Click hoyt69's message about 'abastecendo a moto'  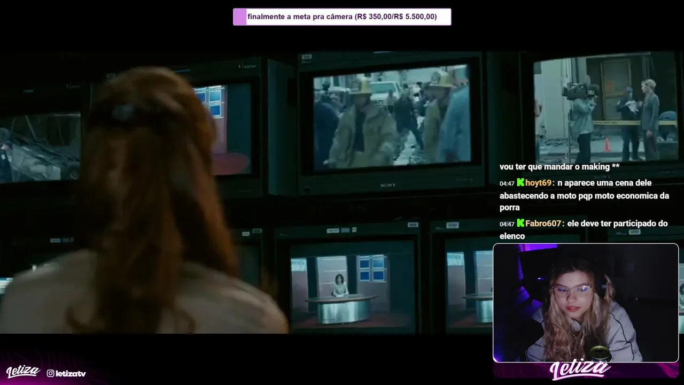coord(585,195)
